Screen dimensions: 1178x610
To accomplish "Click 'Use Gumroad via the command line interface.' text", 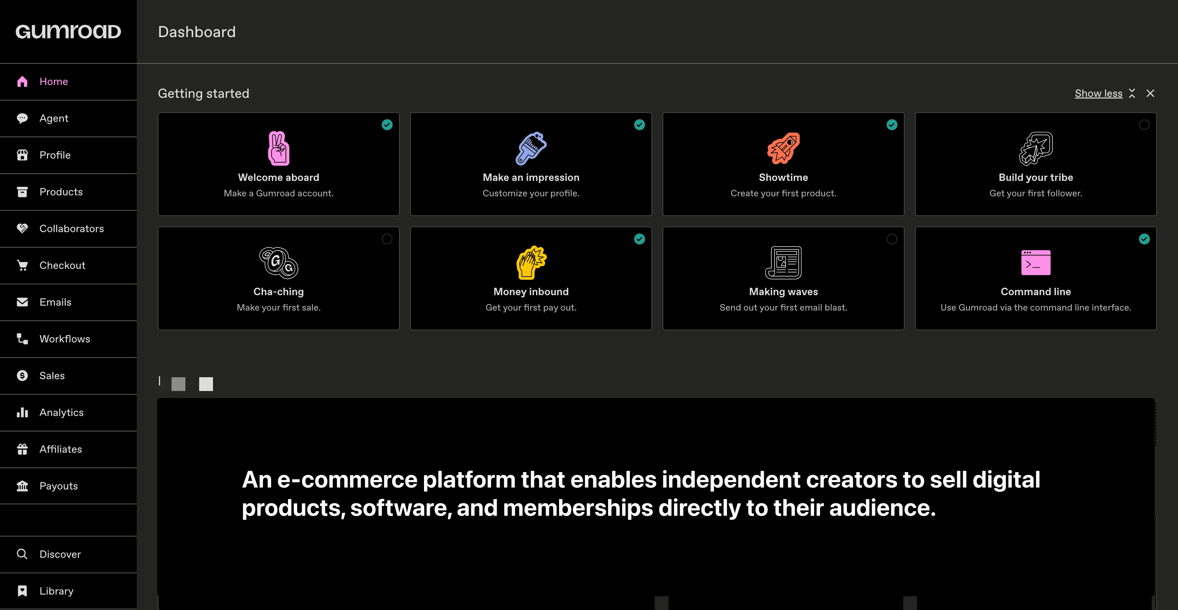I will tap(1036, 308).
